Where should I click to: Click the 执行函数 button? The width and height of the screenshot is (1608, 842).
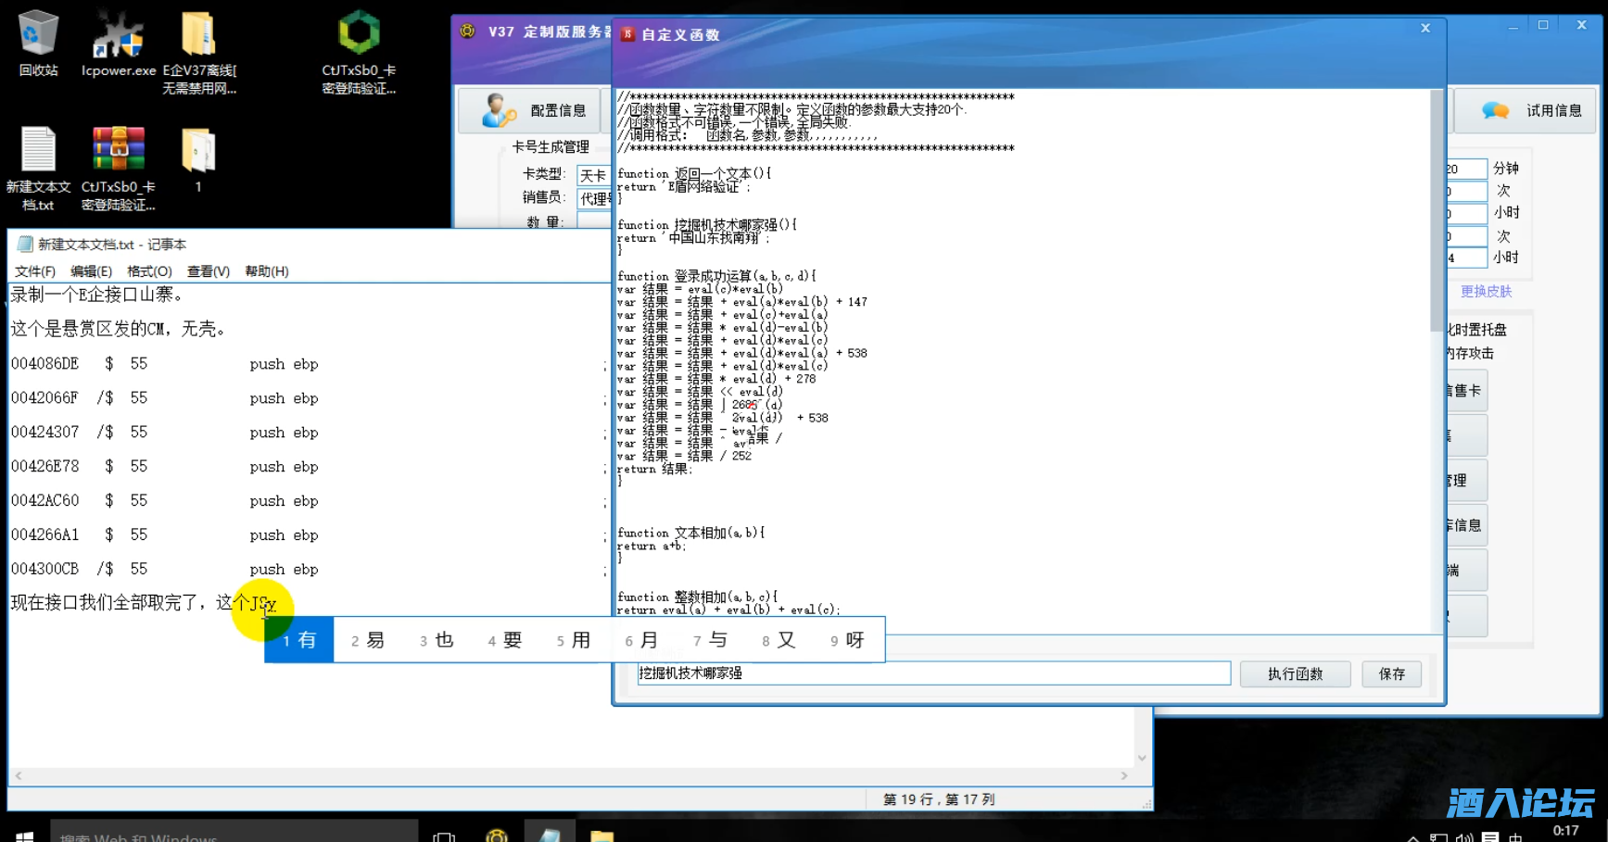(x=1295, y=673)
